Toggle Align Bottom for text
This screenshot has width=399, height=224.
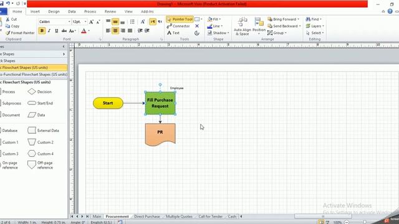123,22
